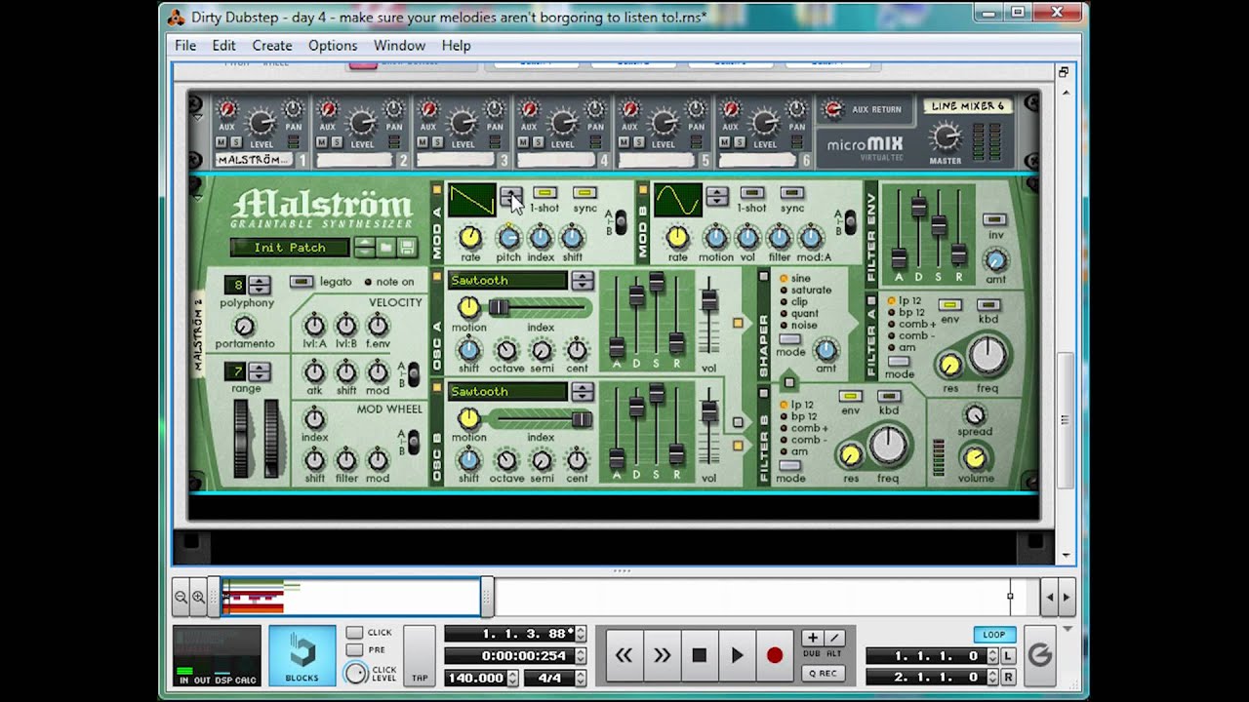Click the BLOCKS button

click(x=302, y=656)
